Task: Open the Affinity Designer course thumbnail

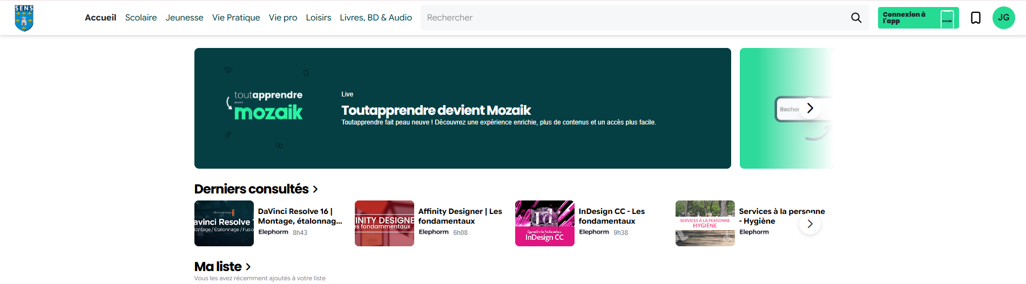Action: (x=384, y=223)
